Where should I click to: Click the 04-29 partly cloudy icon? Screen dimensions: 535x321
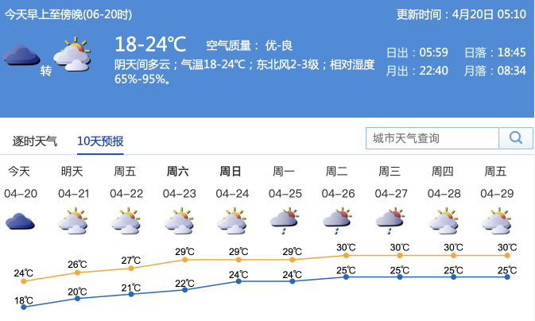pos(496,221)
